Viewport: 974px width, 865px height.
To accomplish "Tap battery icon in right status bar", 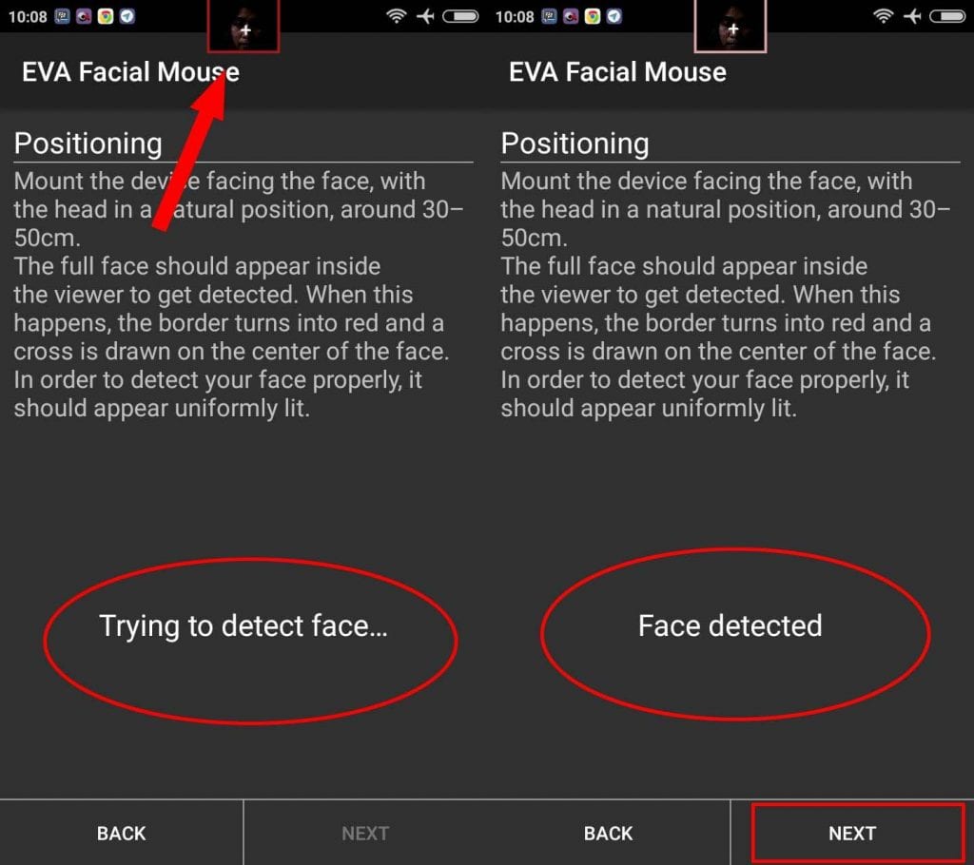I will coord(947,16).
